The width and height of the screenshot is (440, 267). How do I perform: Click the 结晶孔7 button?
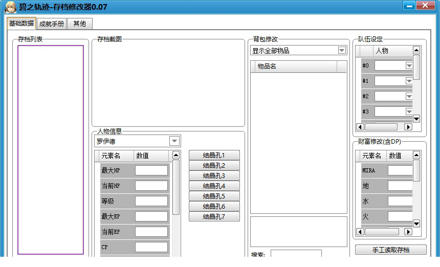pyautogui.click(x=214, y=216)
